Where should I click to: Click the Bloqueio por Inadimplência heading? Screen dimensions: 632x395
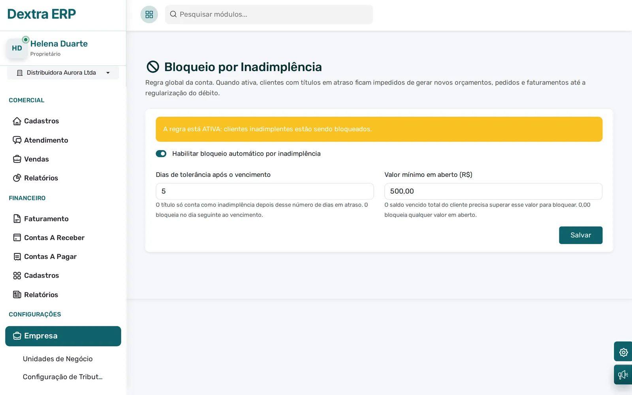pos(243,67)
